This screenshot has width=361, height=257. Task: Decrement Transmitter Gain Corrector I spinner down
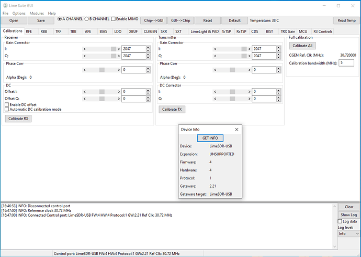point(278,50)
